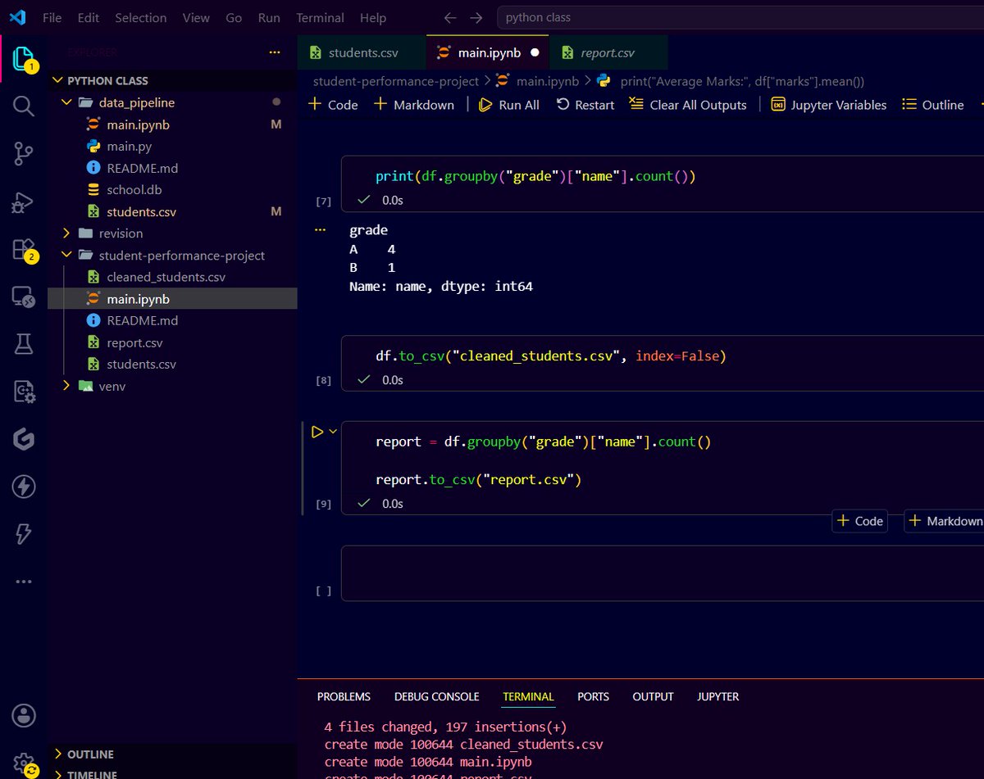Open the Selection menu

pos(141,17)
